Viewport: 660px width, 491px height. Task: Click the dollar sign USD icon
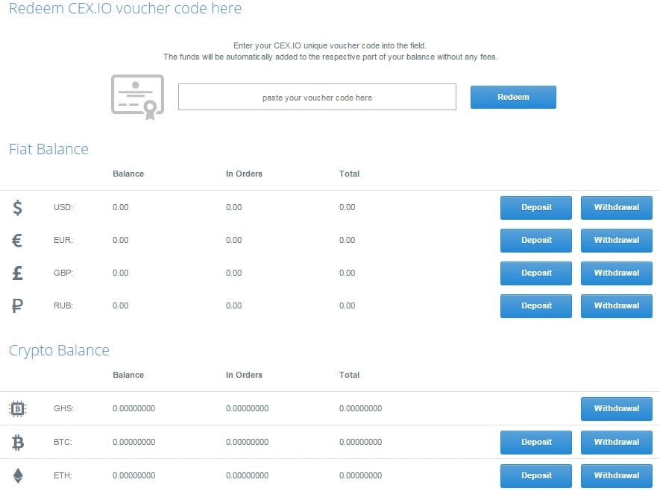(17, 208)
